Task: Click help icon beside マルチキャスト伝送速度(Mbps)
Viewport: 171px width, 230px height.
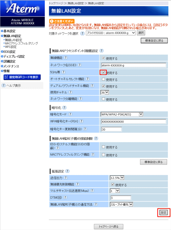Action: [x=92, y=191]
